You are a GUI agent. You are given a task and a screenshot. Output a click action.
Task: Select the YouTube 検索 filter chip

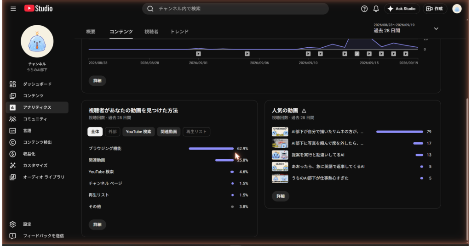click(138, 132)
